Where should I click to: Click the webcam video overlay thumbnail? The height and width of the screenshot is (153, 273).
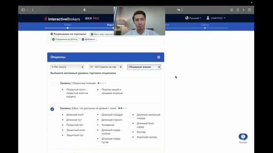pyautogui.click(x=139, y=21)
